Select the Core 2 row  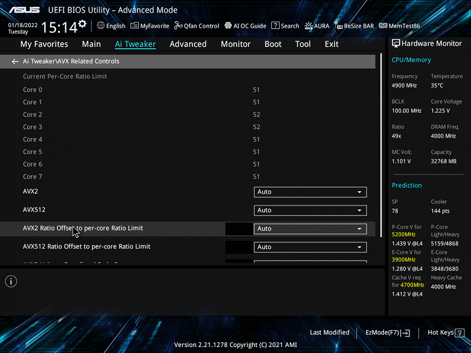[x=187, y=115]
